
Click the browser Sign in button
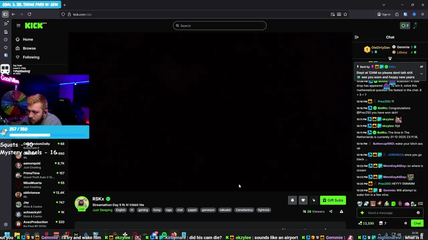(x=384, y=14)
